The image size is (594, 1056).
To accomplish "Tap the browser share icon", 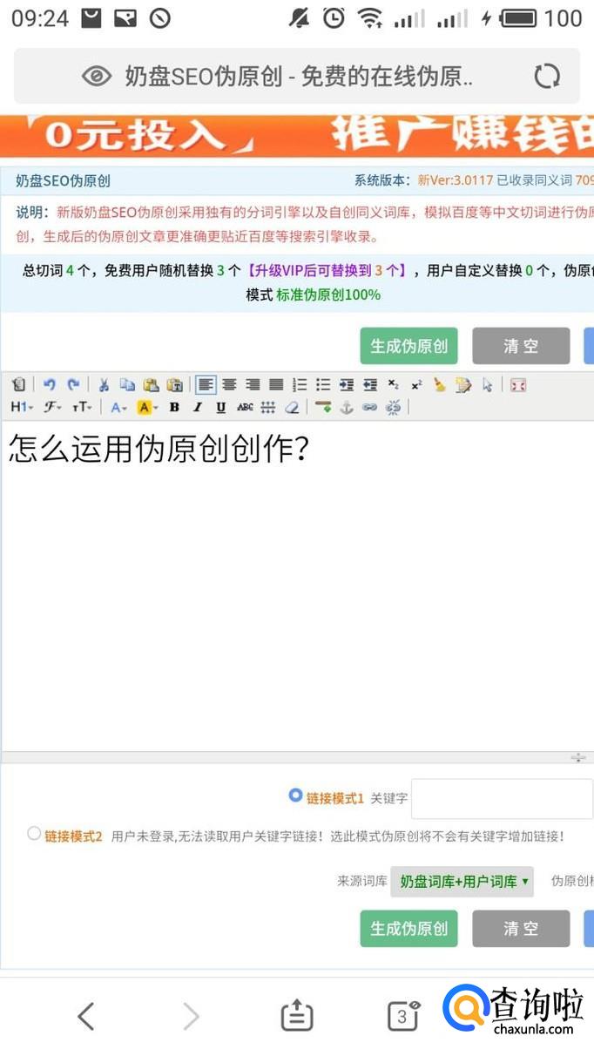I will coord(296,1016).
